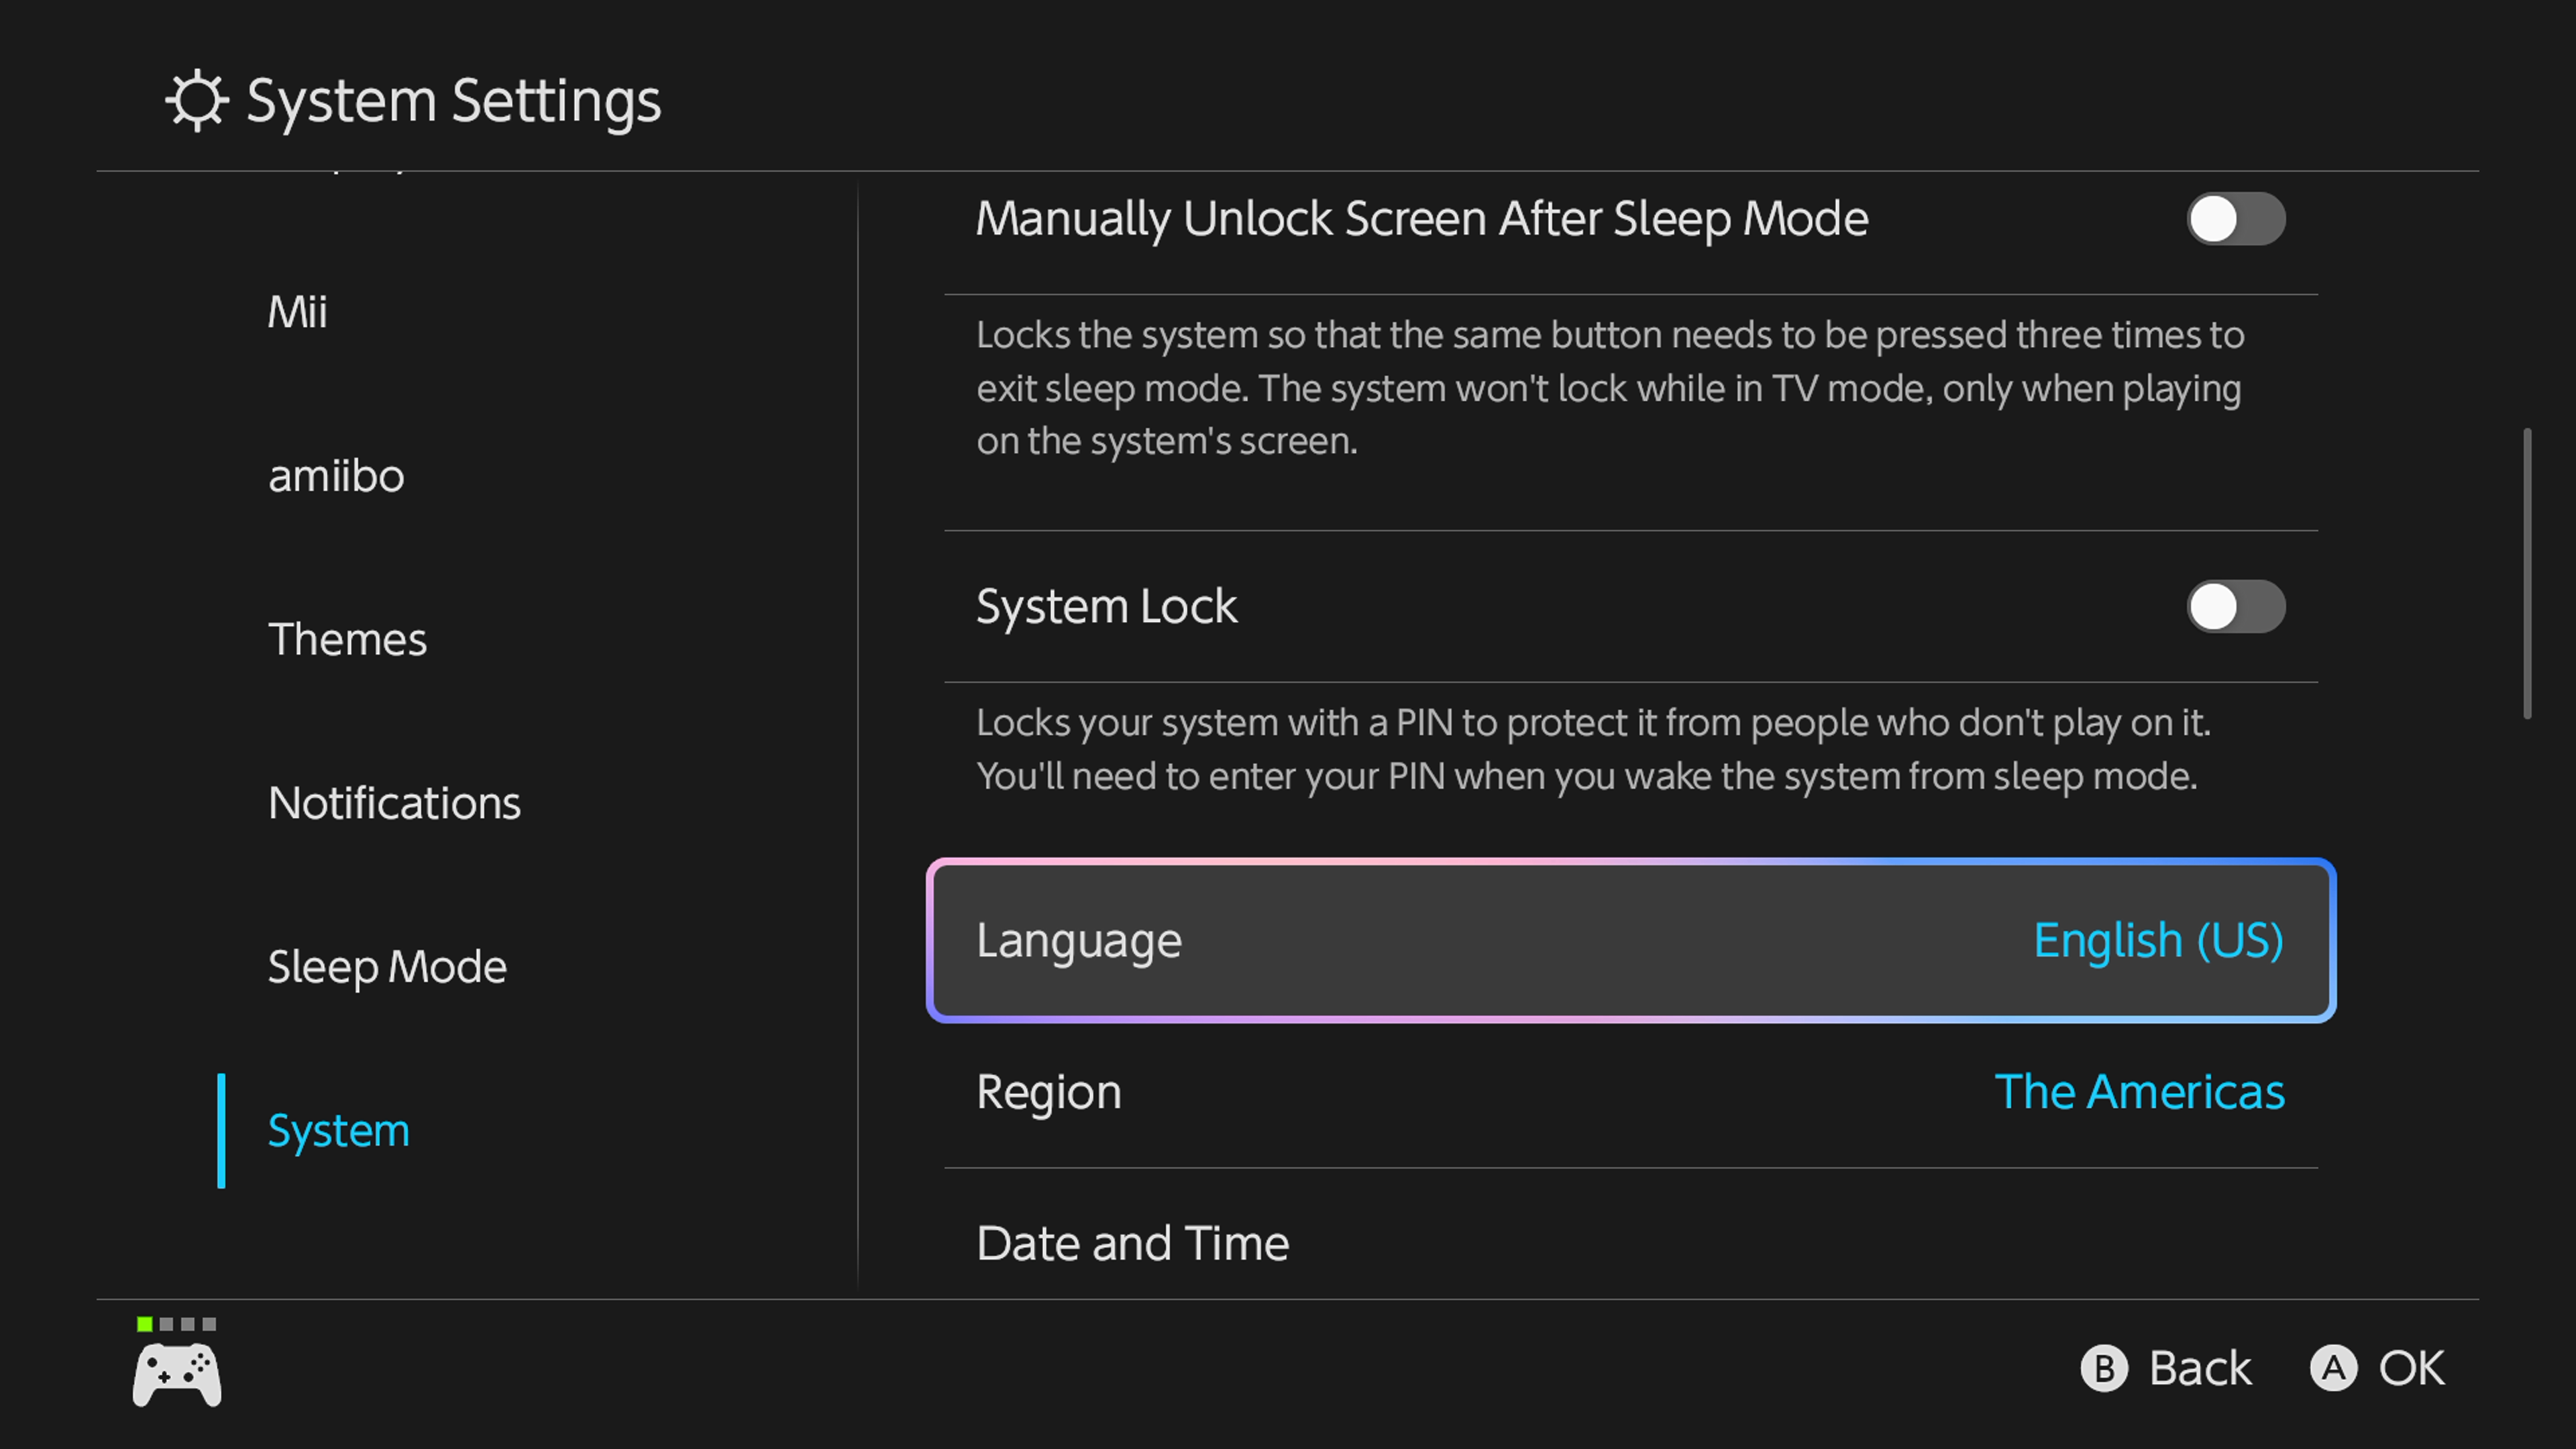Select amiibo from the sidebar
This screenshot has width=2576, height=1449.
point(336,476)
